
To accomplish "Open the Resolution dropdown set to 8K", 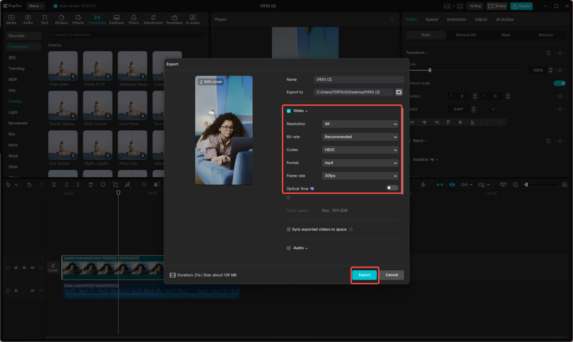I will [x=360, y=124].
